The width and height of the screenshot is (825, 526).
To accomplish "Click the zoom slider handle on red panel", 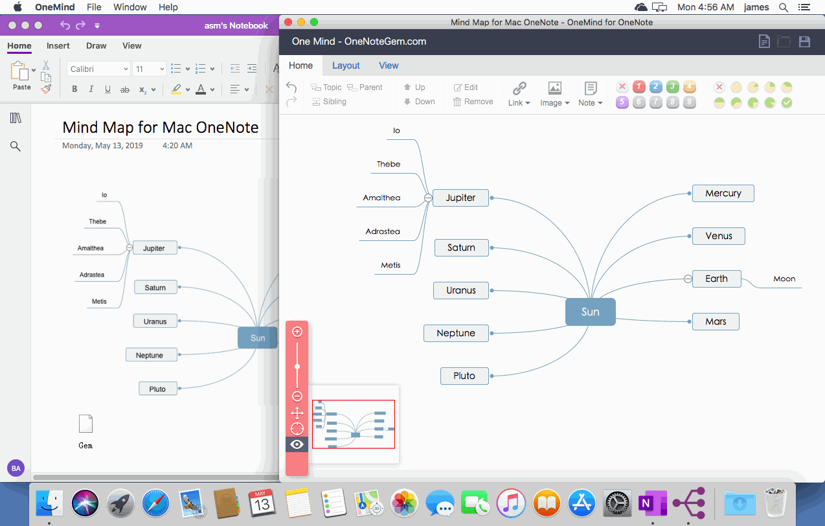I will tap(297, 367).
